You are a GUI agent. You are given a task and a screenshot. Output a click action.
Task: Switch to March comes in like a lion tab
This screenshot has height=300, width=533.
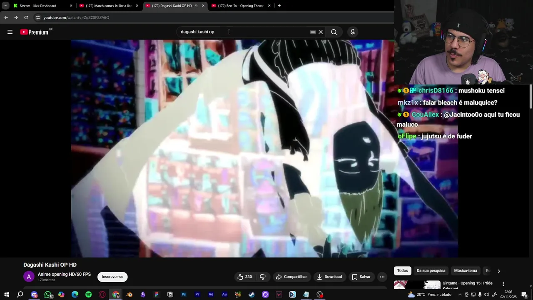coord(109,6)
